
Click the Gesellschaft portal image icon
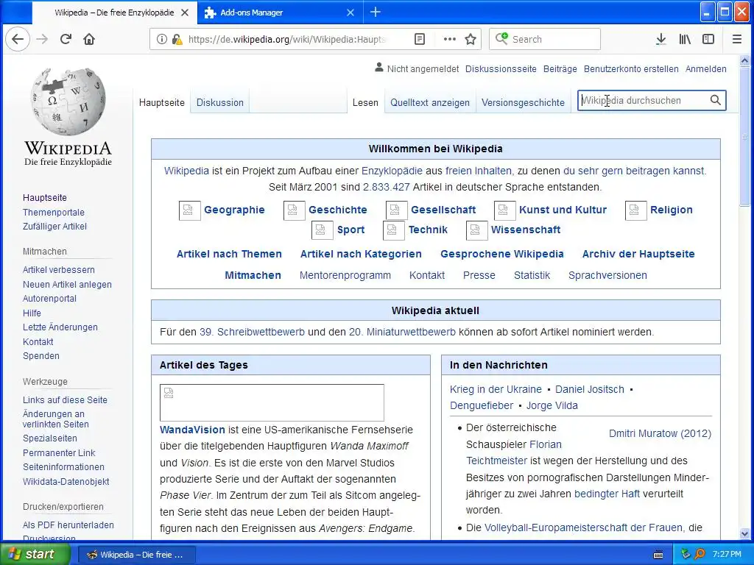click(397, 210)
